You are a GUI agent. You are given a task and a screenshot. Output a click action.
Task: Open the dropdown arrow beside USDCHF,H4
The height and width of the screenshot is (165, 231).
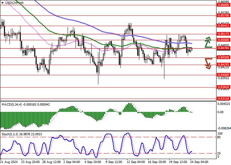[x=3, y=3]
